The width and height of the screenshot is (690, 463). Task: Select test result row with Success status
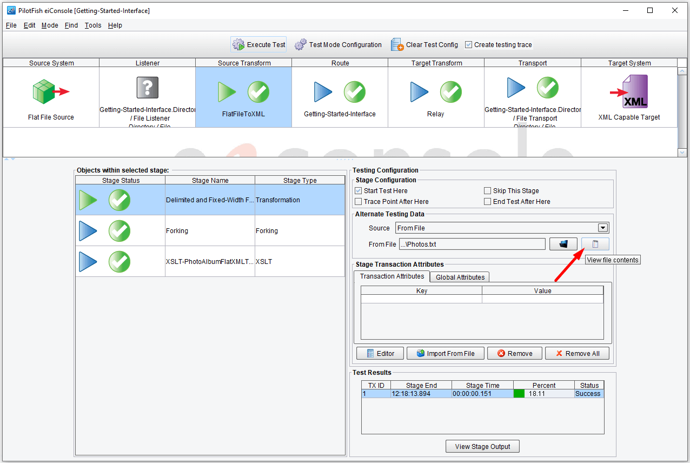(x=482, y=394)
